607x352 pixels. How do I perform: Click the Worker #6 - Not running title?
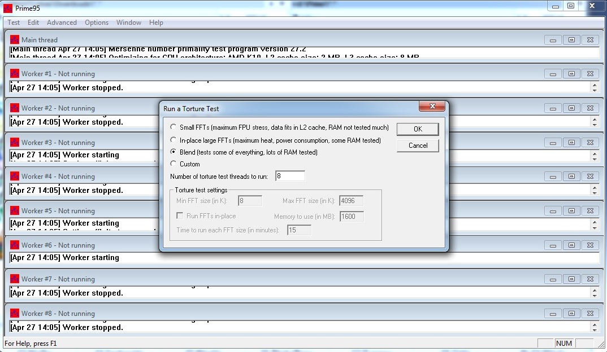point(58,245)
